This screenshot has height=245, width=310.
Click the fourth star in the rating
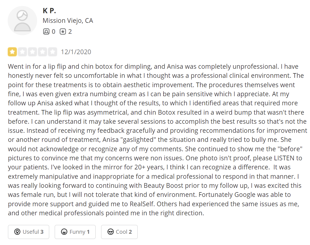(x=42, y=52)
